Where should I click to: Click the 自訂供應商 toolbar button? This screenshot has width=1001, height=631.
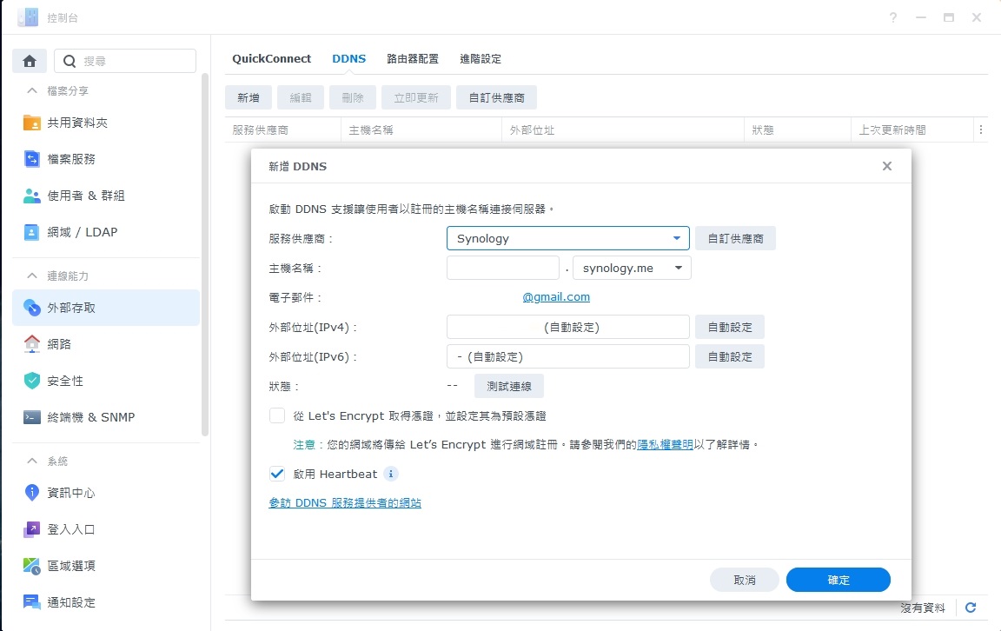496,97
